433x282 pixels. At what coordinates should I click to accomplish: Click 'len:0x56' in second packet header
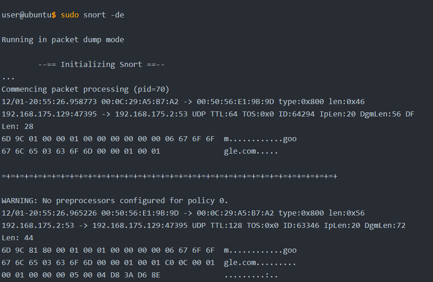click(x=347, y=213)
